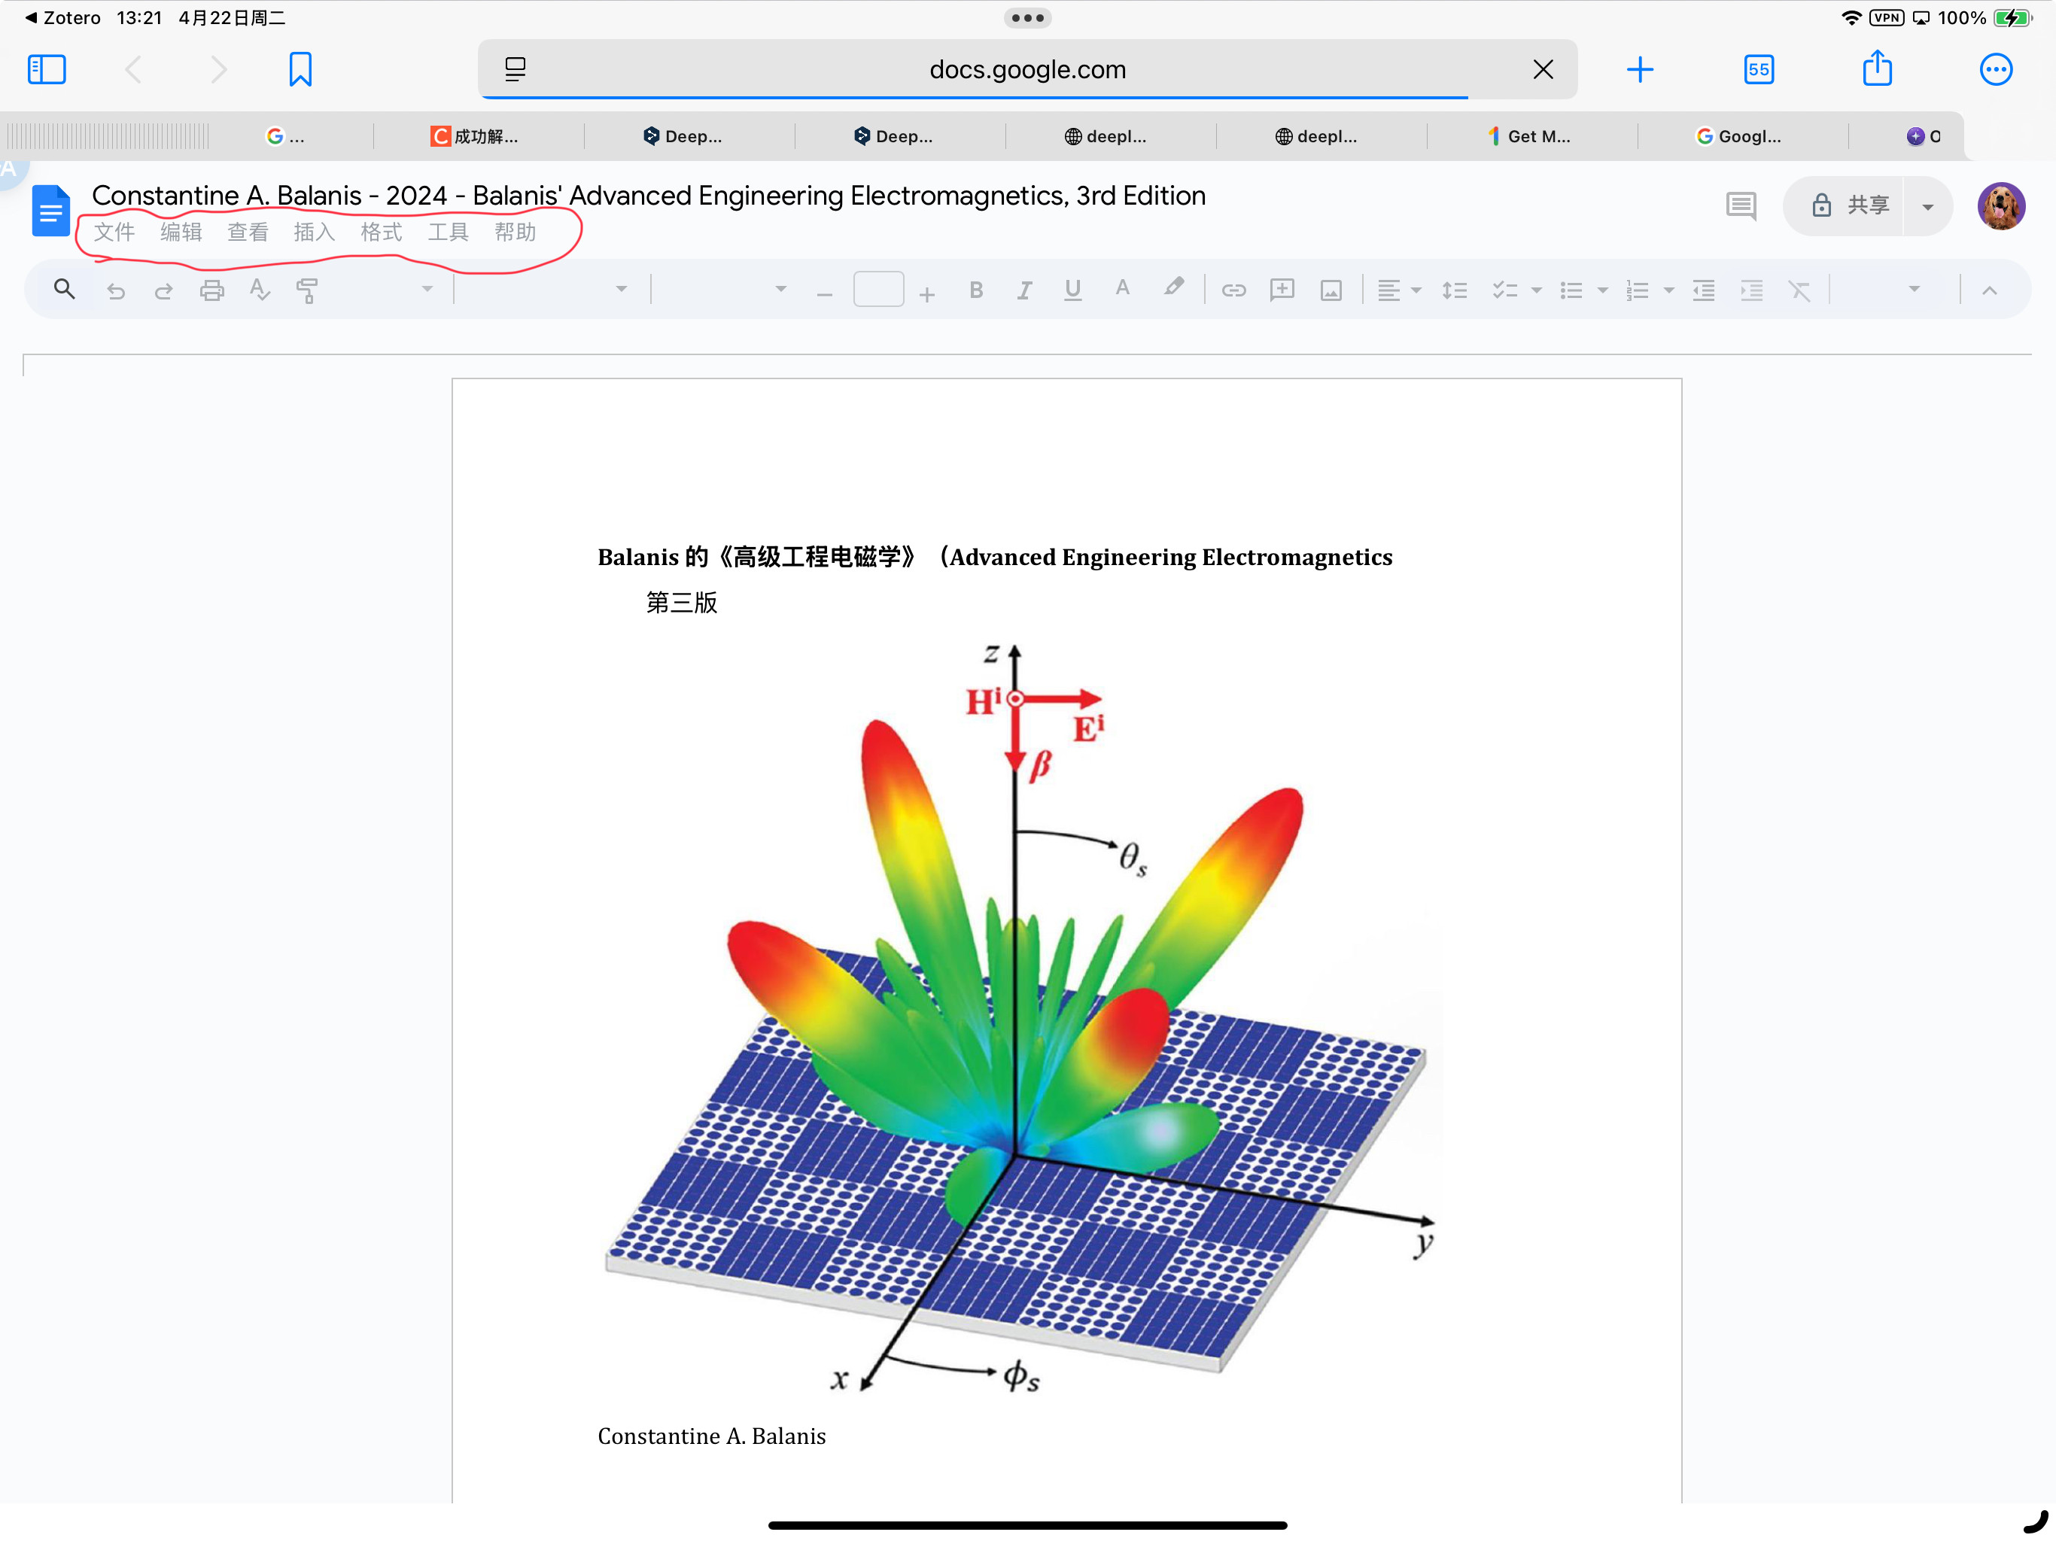Click the spell check icon
2056x1541 pixels.
pyautogui.click(x=260, y=291)
